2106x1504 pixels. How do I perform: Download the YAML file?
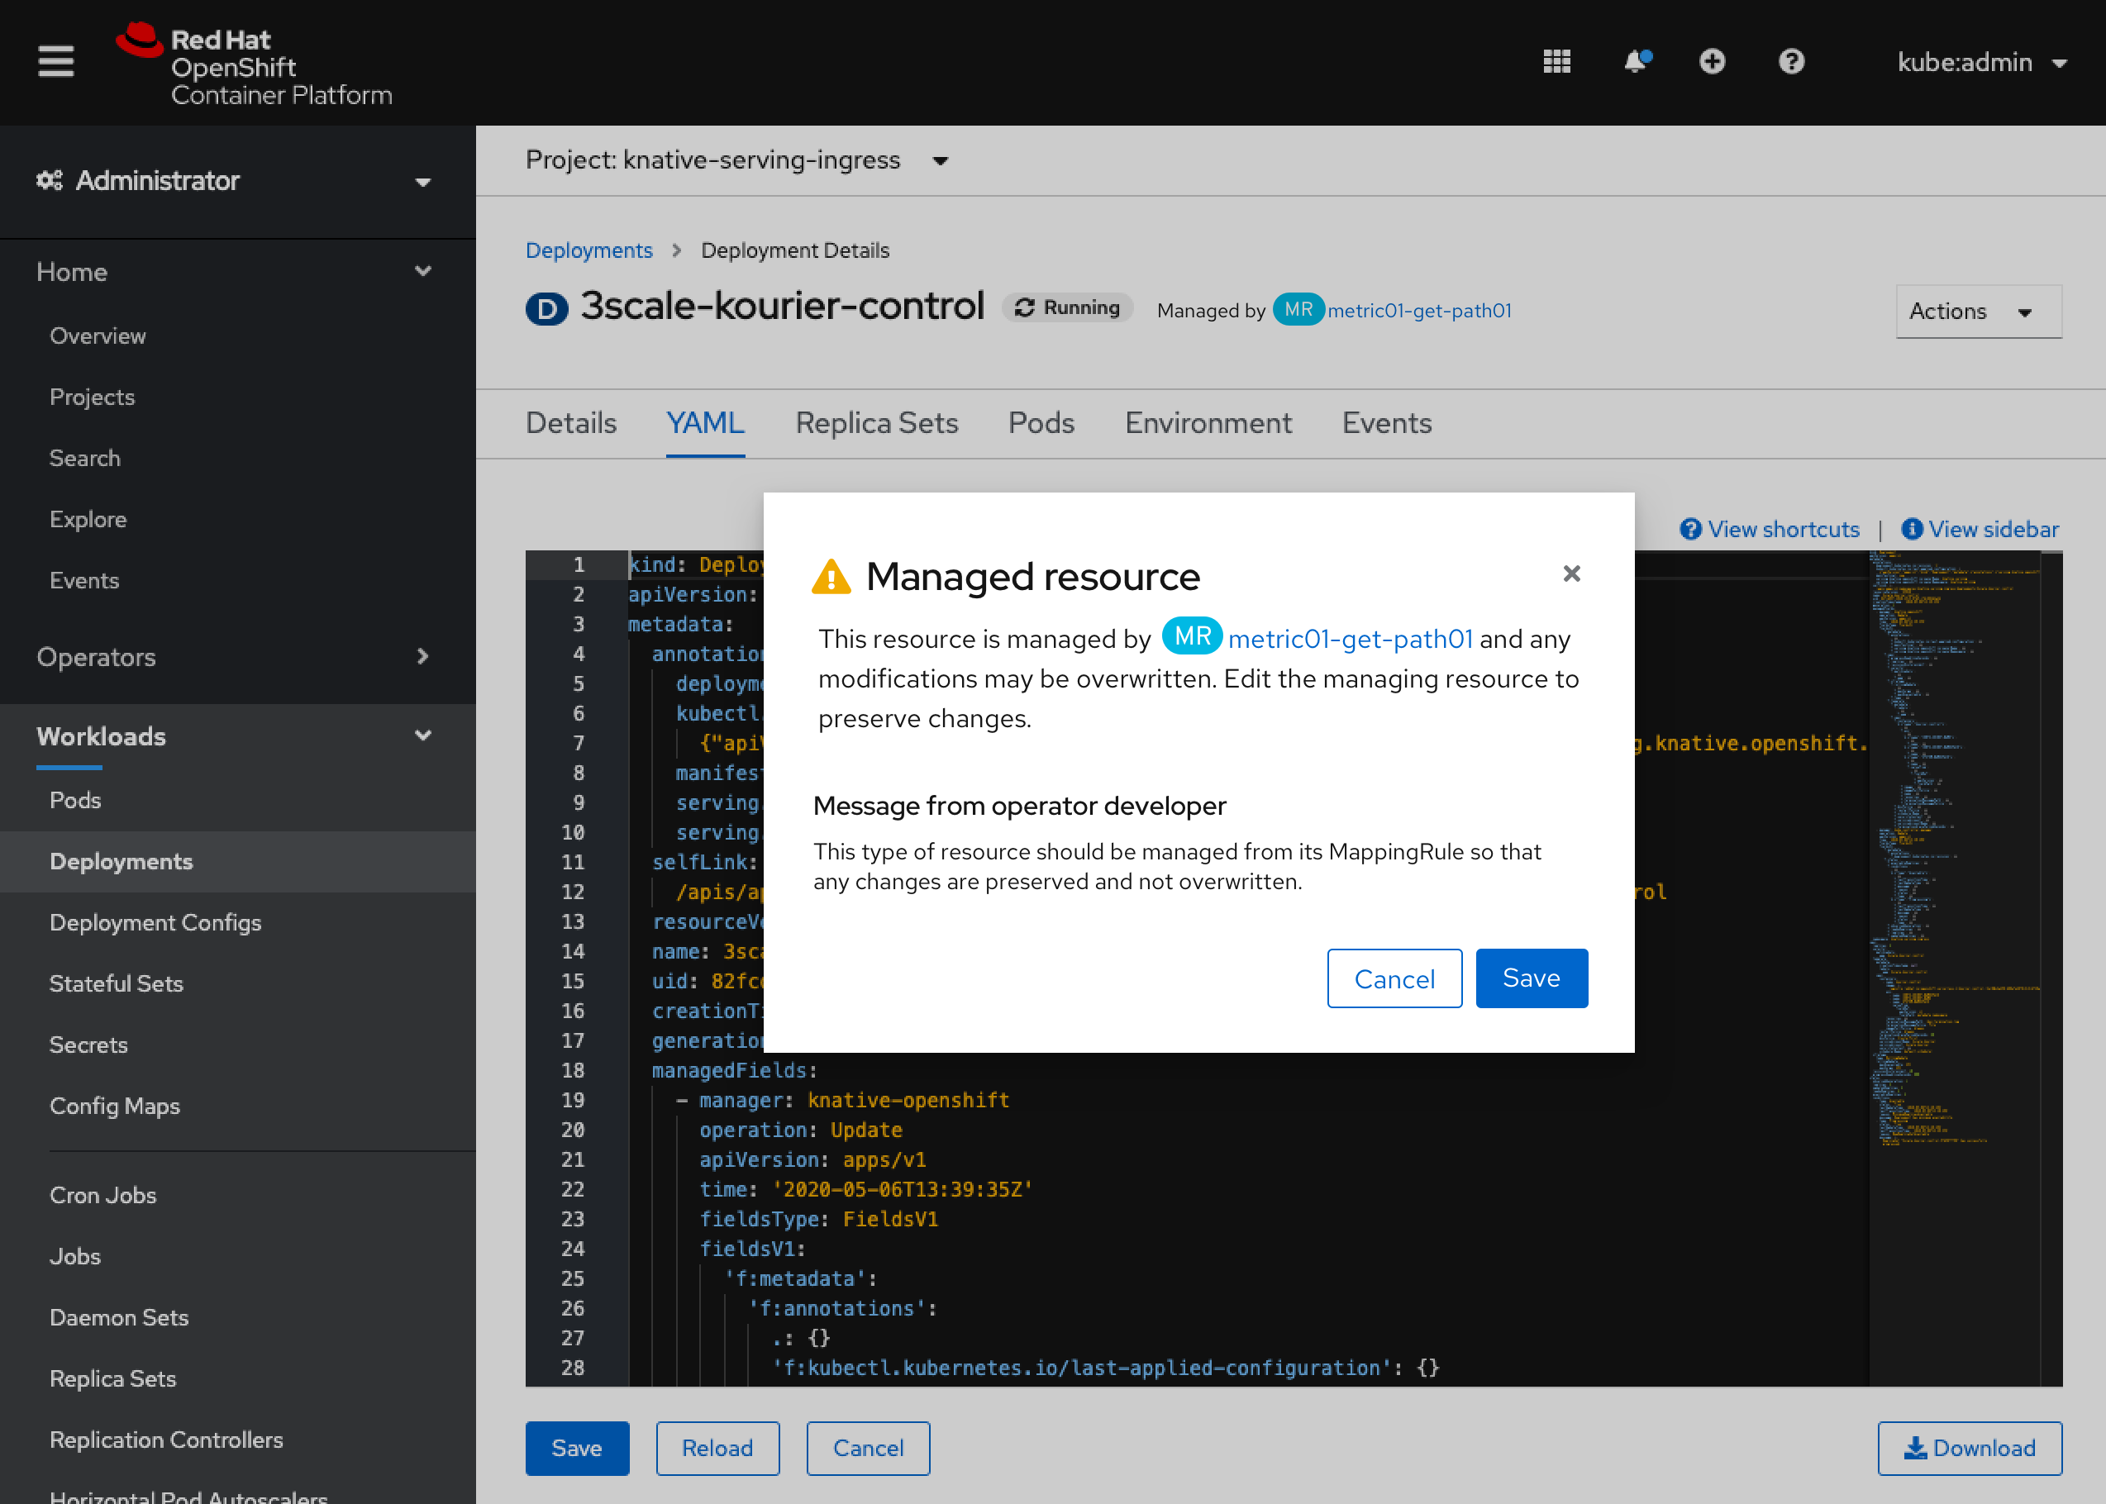click(x=1969, y=1448)
